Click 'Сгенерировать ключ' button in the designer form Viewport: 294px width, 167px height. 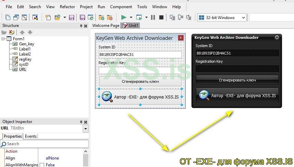tap(140, 81)
